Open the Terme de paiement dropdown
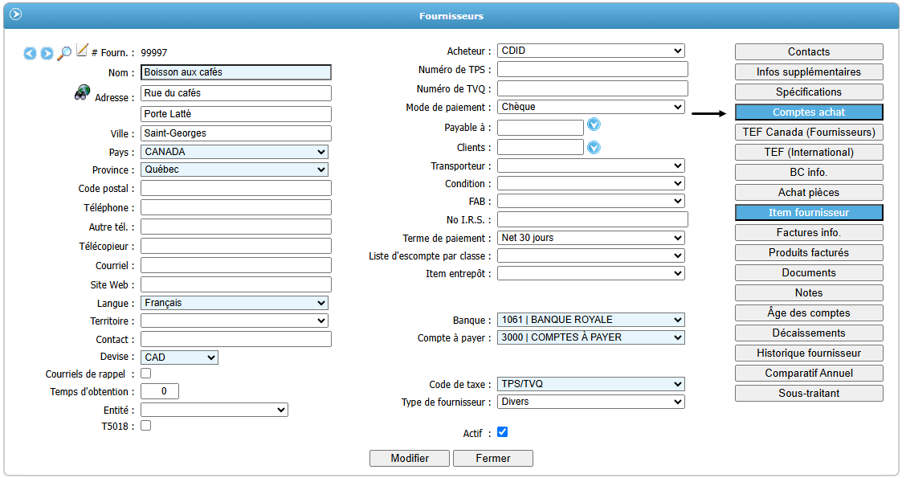The image size is (902, 478). [x=590, y=238]
